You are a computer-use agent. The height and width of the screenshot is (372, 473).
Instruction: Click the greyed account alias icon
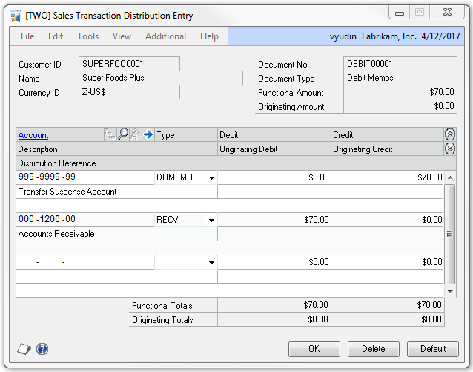[135, 134]
